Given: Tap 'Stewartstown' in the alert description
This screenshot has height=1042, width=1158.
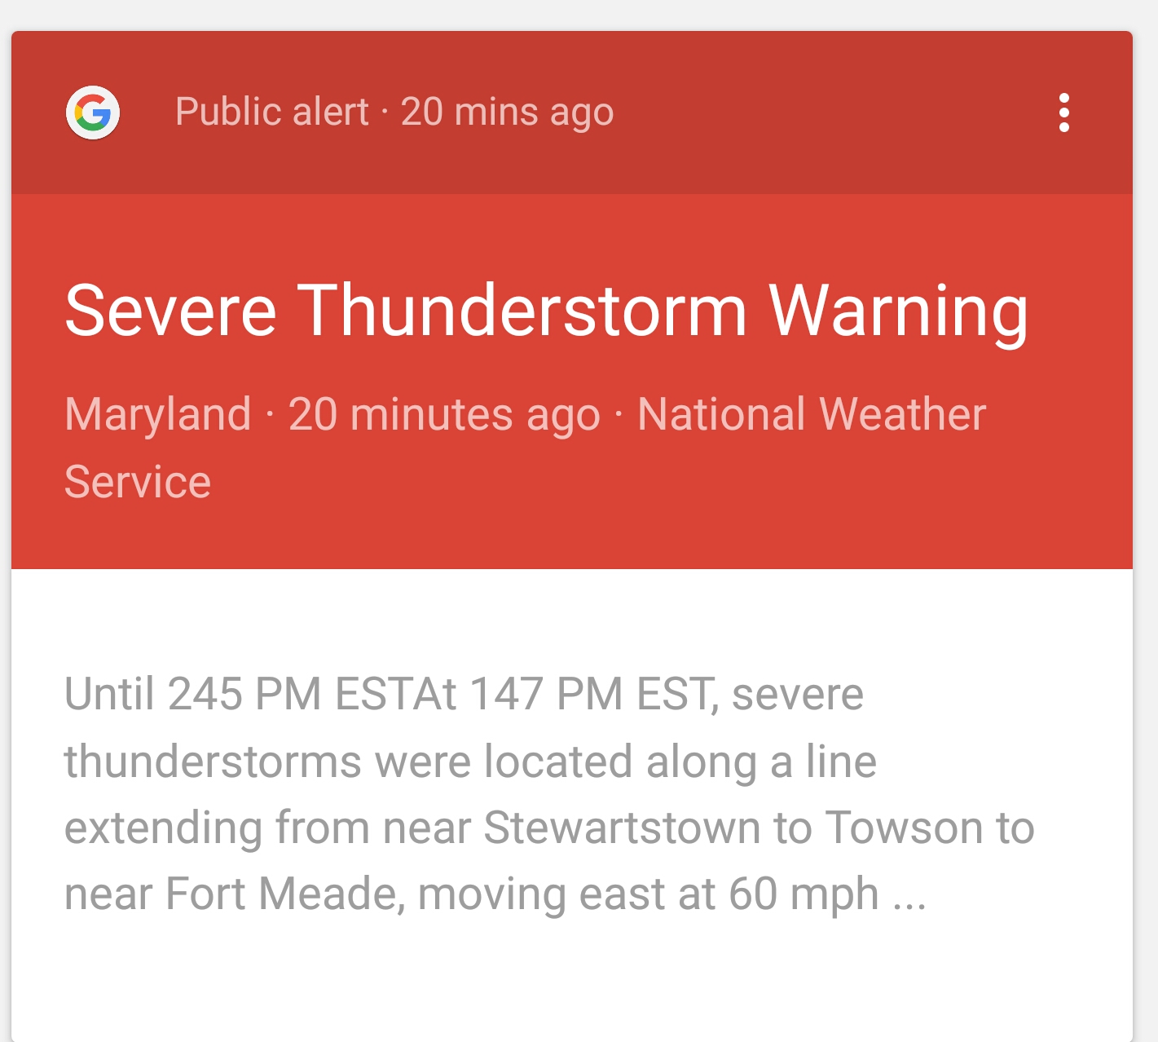Looking at the screenshot, I should click(x=623, y=828).
